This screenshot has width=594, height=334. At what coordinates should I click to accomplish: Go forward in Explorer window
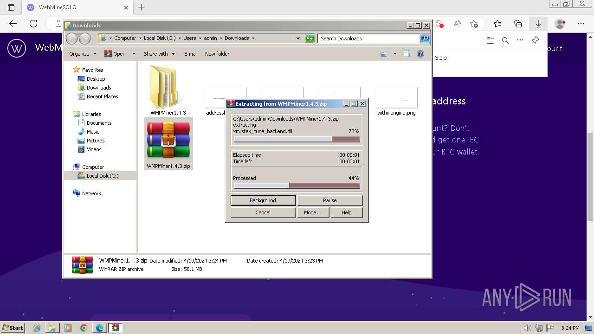(x=84, y=39)
